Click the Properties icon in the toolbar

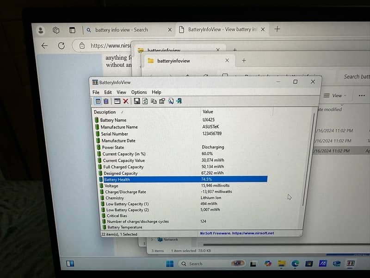[x=162, y=101]
